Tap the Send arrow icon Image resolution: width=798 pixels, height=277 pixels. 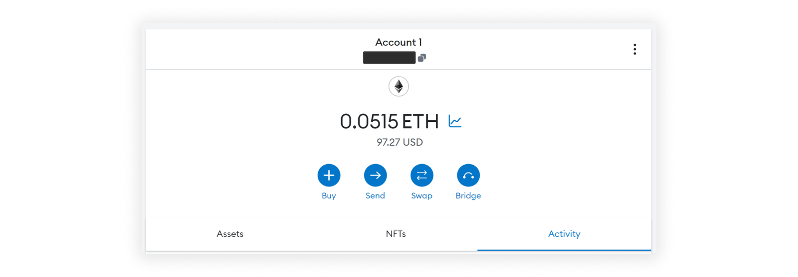(x=375, y=175)
